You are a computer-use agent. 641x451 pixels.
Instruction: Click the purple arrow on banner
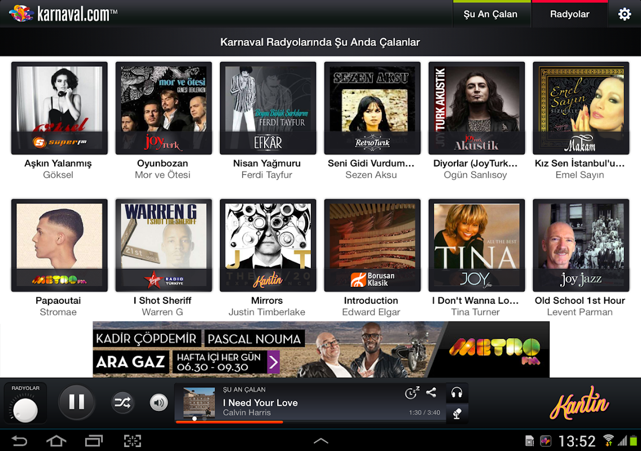pyautogui.click(x=274, y=362)
